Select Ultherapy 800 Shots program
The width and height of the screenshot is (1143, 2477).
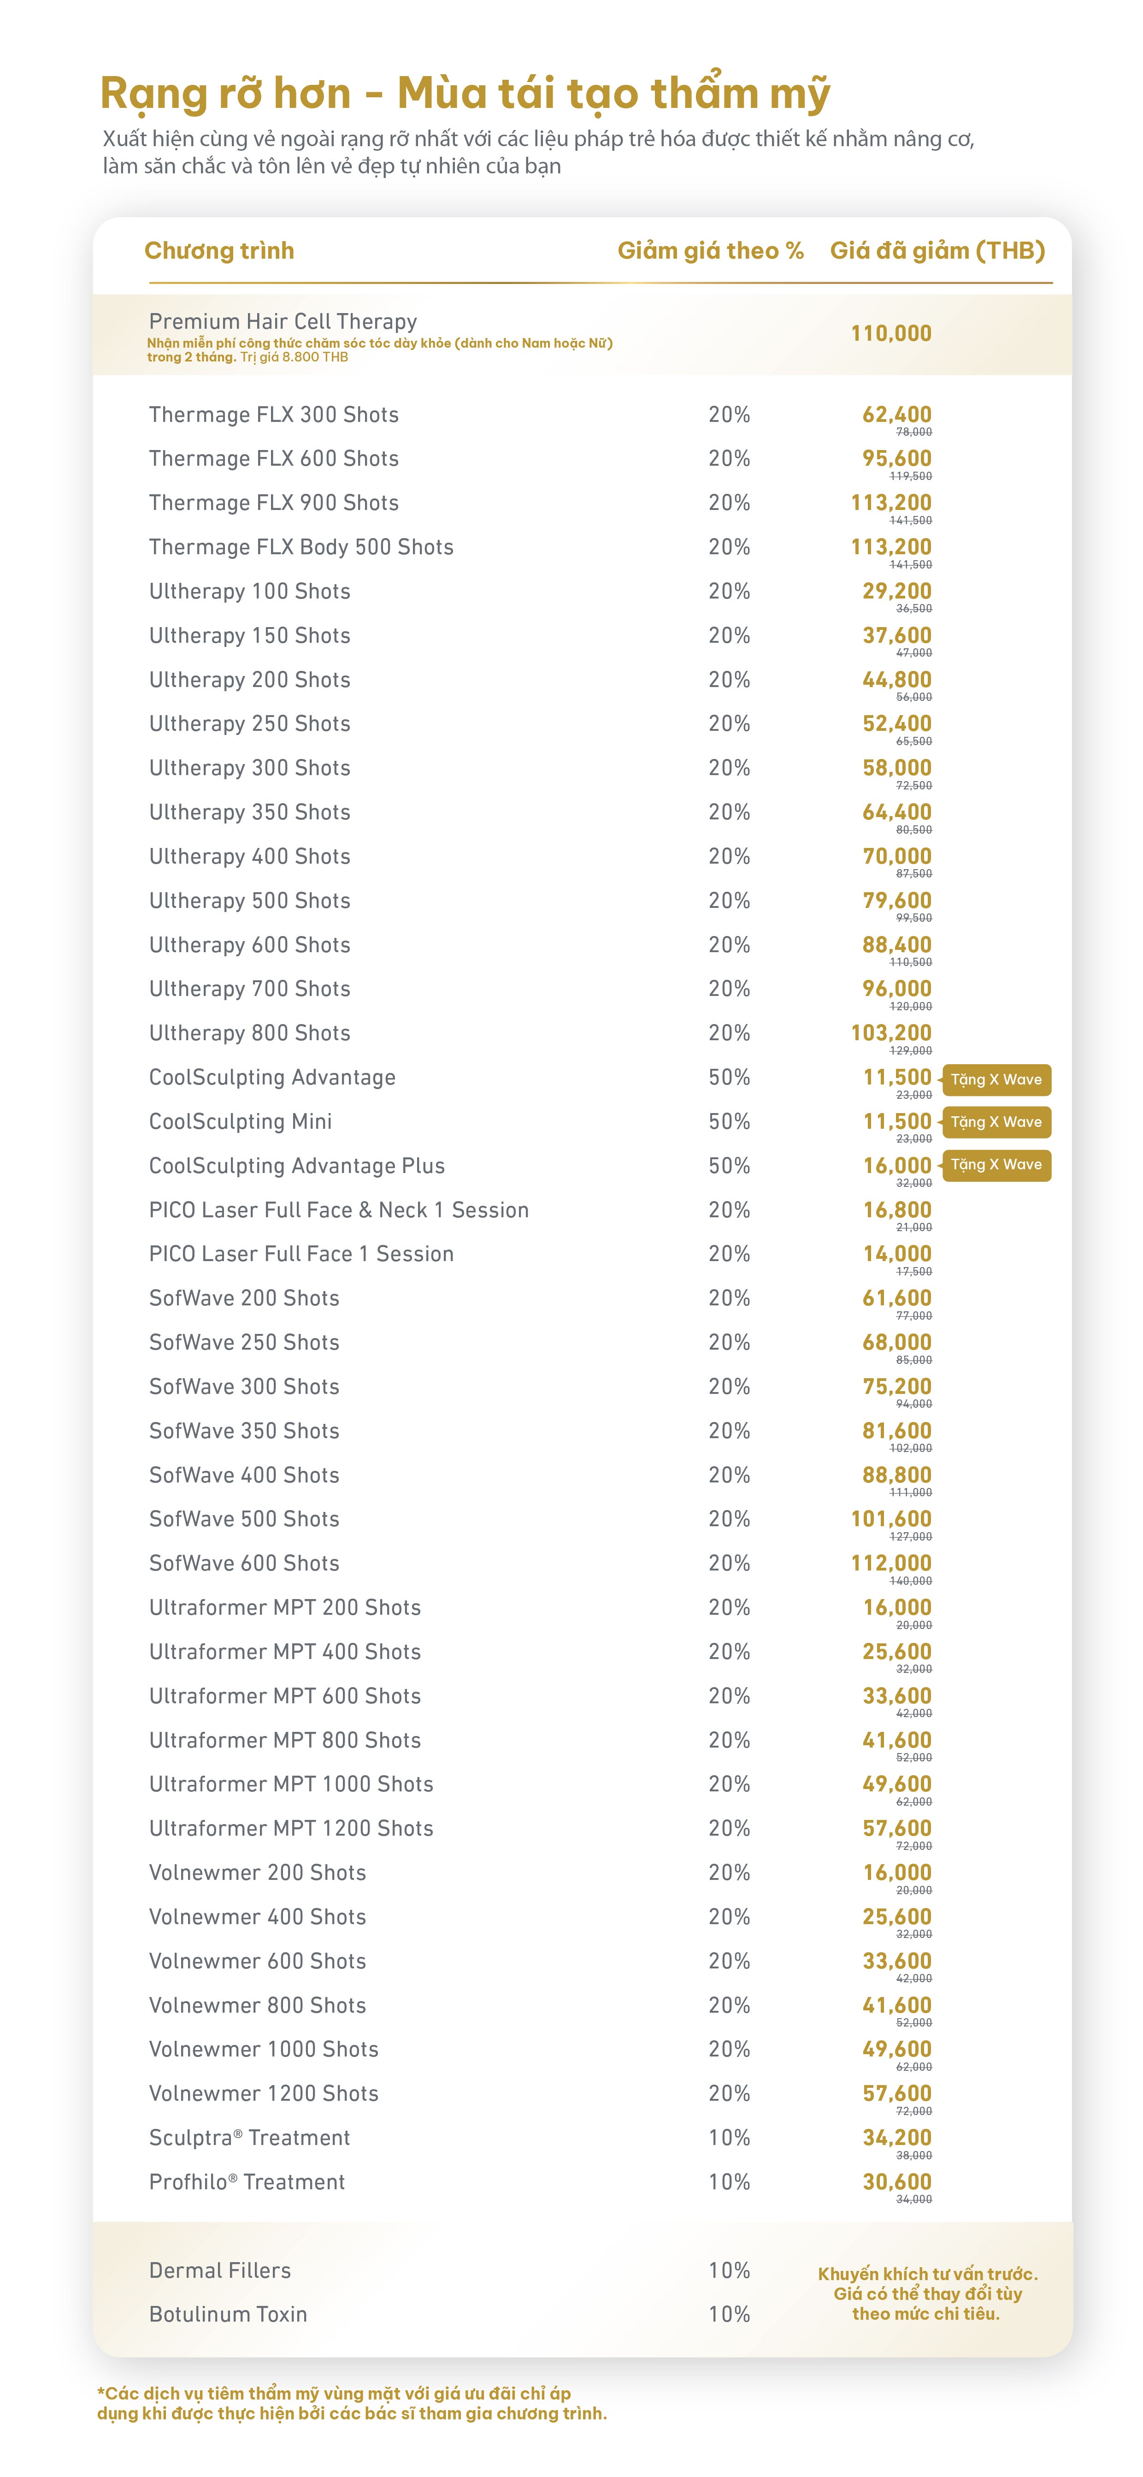250,1033
